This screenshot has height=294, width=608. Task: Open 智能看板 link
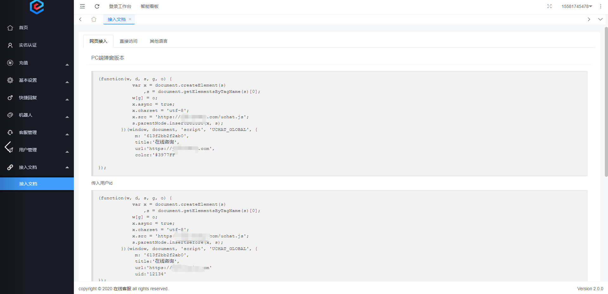tap(150, 6)
